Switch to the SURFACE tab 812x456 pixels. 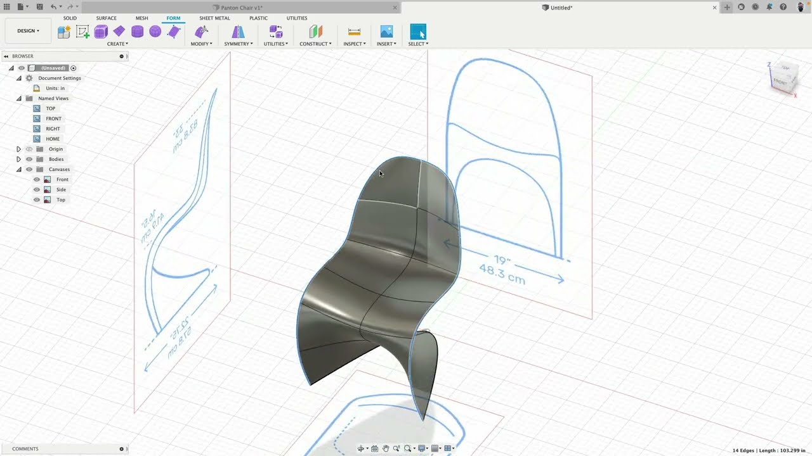coord(106,18)
